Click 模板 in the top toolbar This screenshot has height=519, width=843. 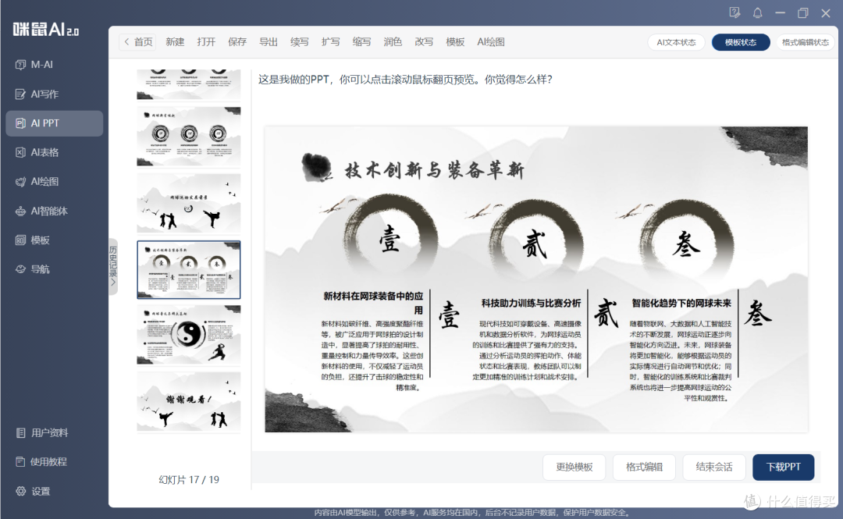pos(455,42)
